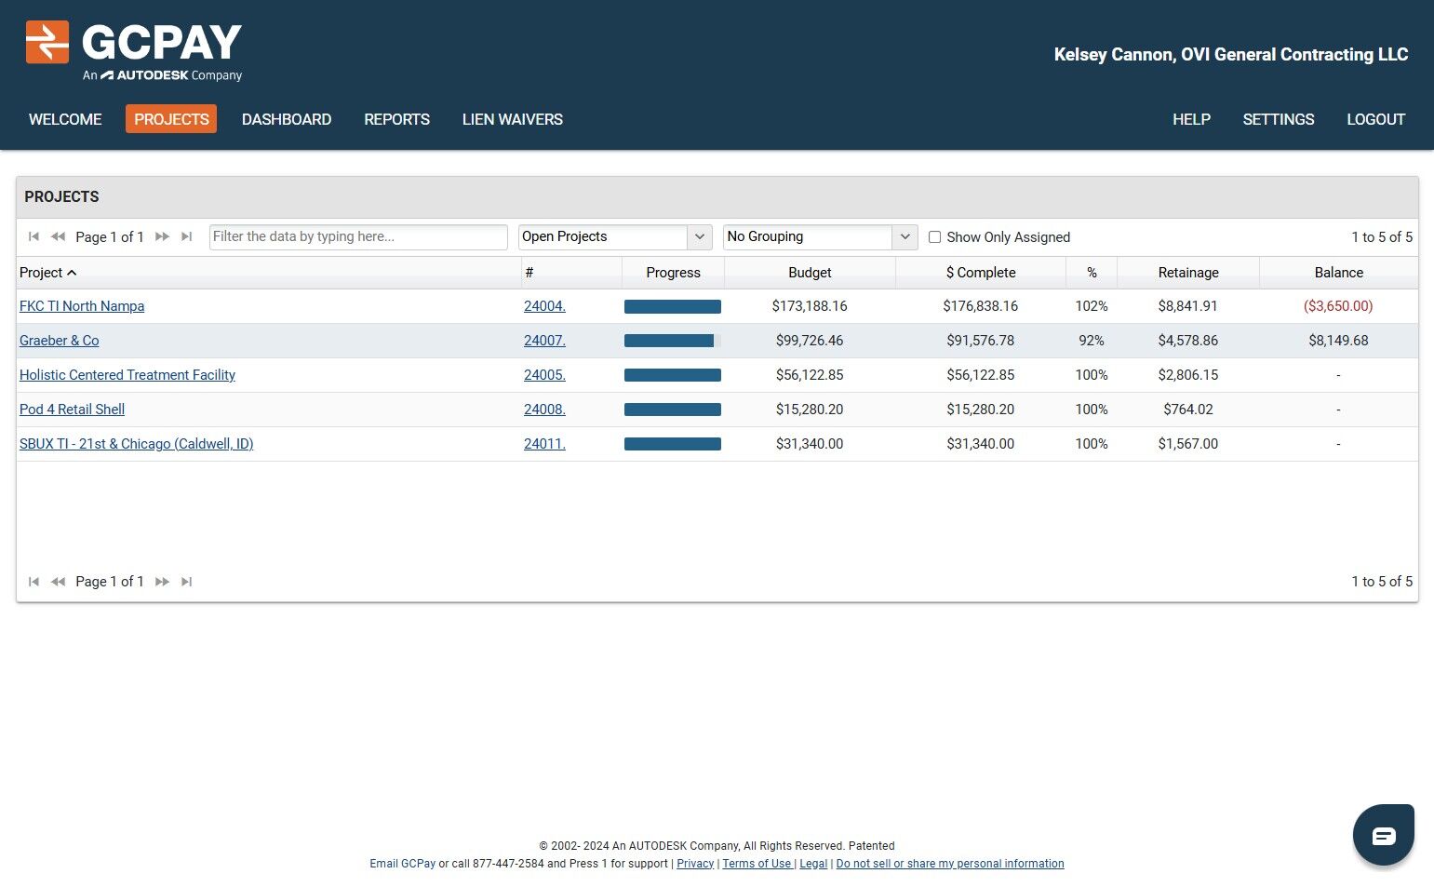The height and width of the screenshot is (887, 1434).
Task: Click previous page arrow in top pager
Action: (58, 236)
